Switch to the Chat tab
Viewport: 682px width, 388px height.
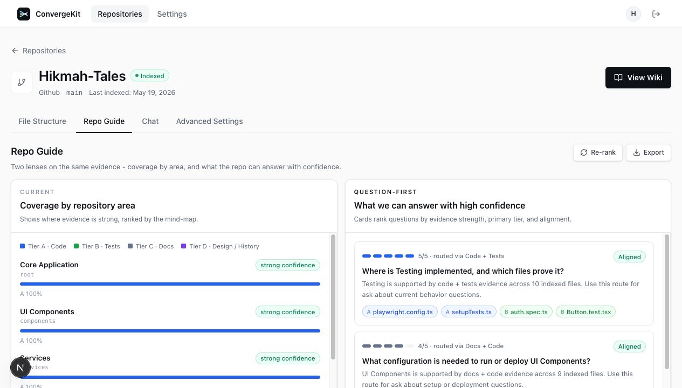150,121
